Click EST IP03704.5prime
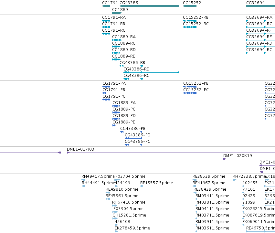275x233 pixels. point(117,180)
